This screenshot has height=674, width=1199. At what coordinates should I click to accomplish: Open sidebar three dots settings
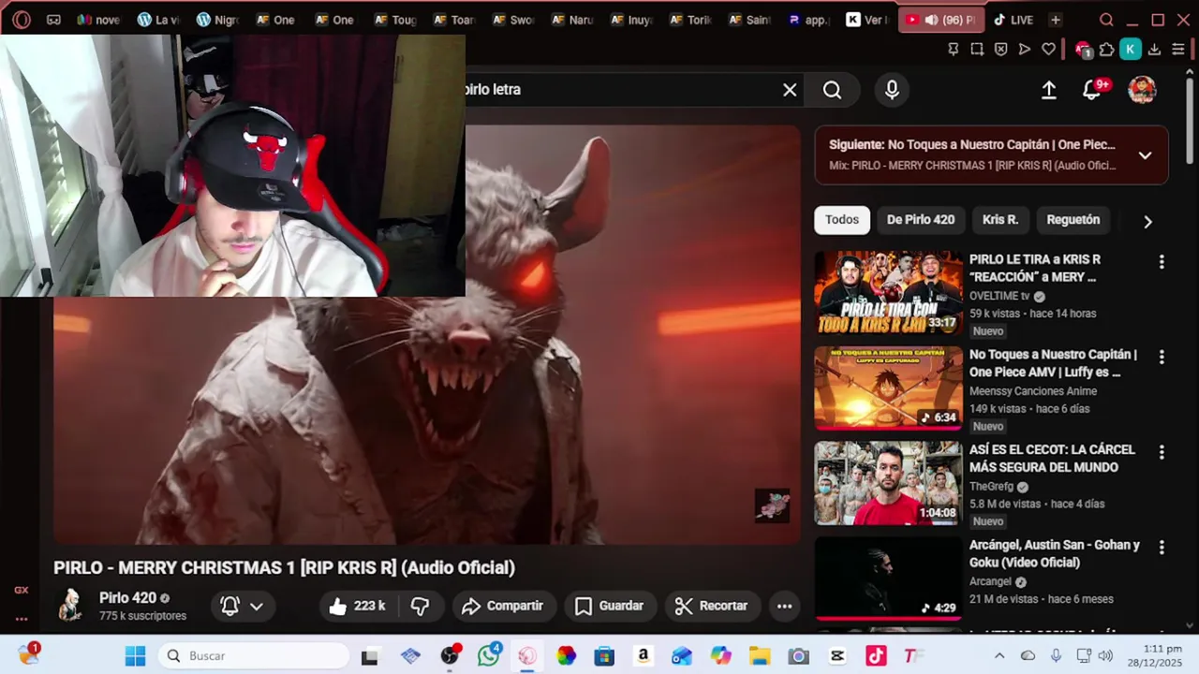(21, 619)
